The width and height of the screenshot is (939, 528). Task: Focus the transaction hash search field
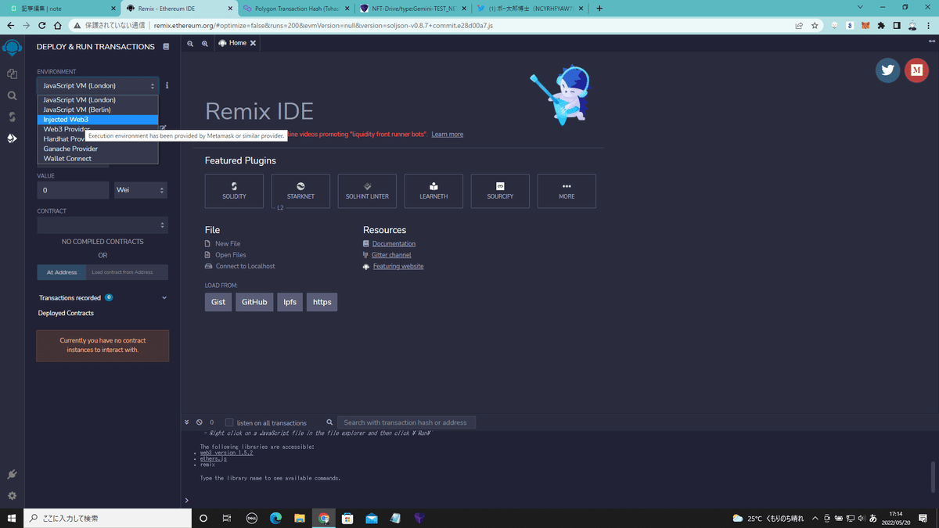pyautogui.click(x=406, y=422)
